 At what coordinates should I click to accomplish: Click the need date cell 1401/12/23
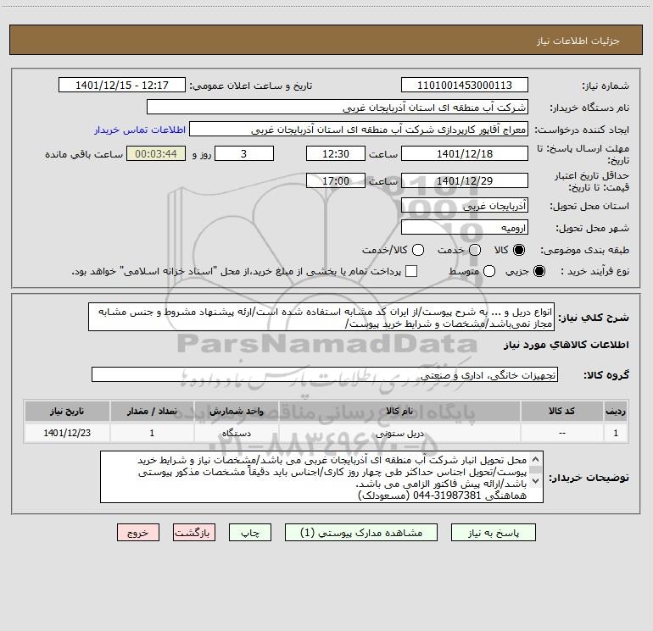coord(67,433)
